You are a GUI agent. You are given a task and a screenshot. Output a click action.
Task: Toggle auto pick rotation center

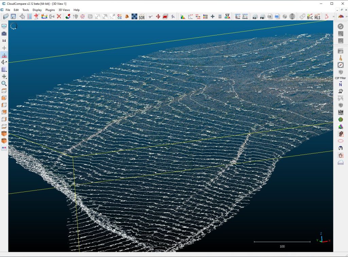(x=4, y=55)
